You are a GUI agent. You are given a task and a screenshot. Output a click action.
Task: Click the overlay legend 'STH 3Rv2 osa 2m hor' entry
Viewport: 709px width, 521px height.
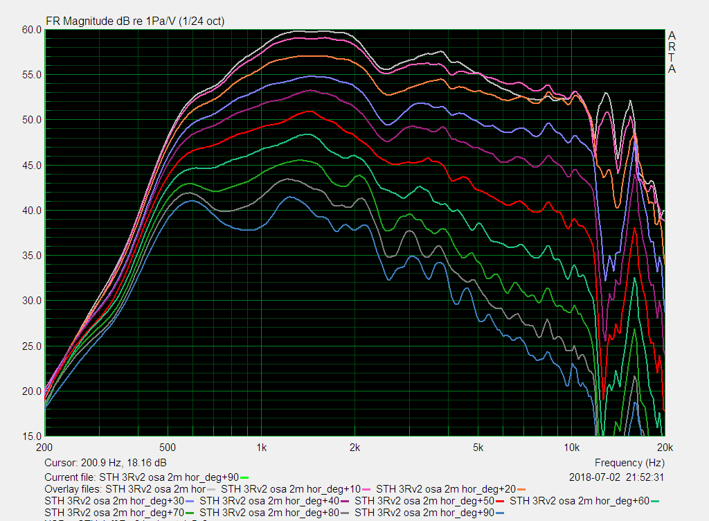[x=156, y=489]
